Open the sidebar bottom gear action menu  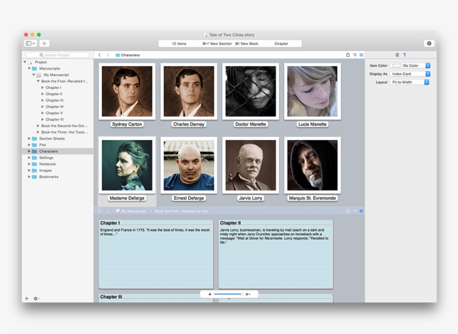click(x=36, y=298)
